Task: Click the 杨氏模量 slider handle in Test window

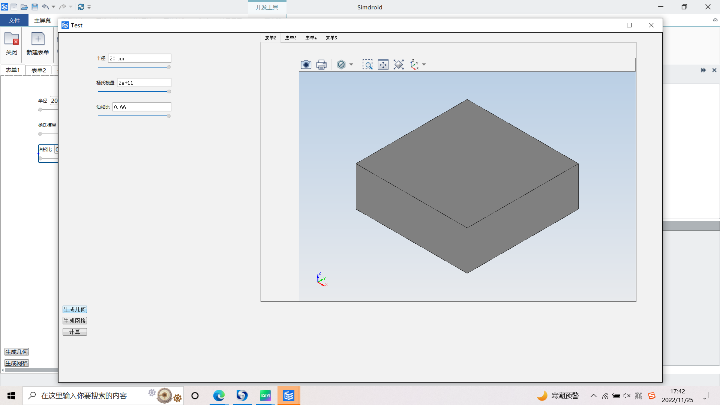Action: 169,92
